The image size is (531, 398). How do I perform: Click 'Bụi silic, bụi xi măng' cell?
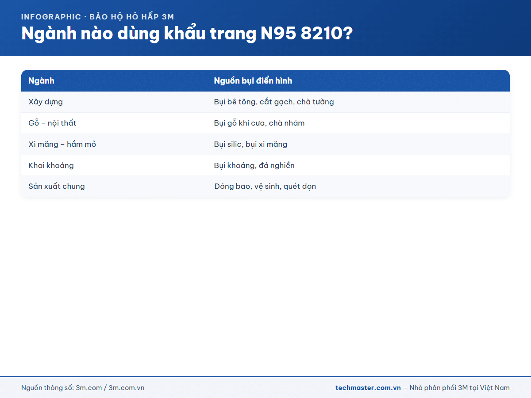click(358, 145)
